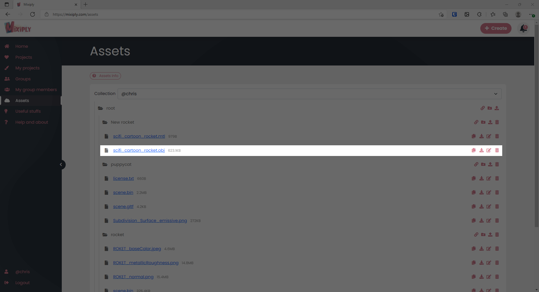The height and width of the screenshot is (292, 539).
Task: Delete the rocket folder
Action: pyautogui.click(x=497, y=235)
